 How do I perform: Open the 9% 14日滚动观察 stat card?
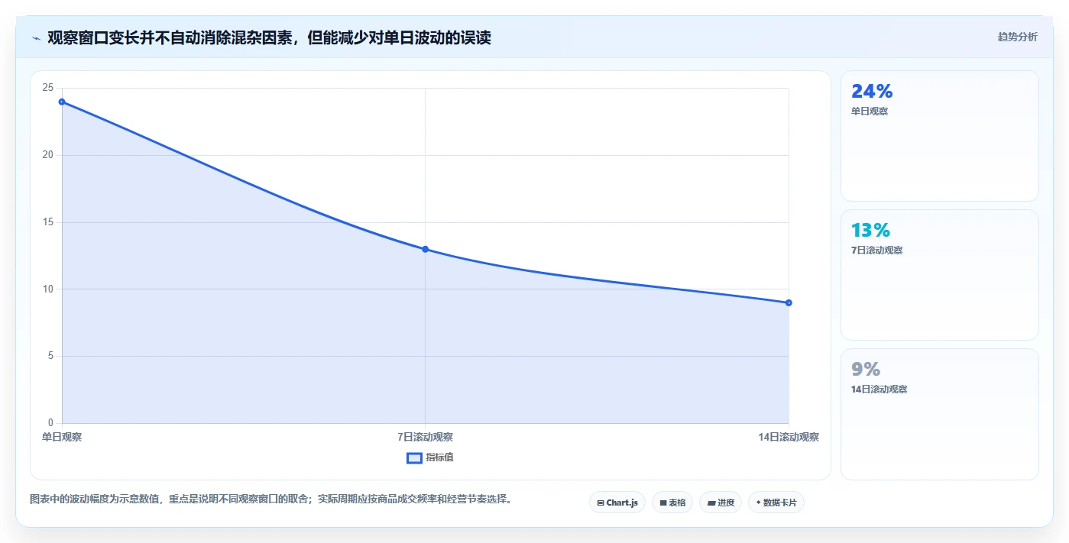click(x=940, y=414)
